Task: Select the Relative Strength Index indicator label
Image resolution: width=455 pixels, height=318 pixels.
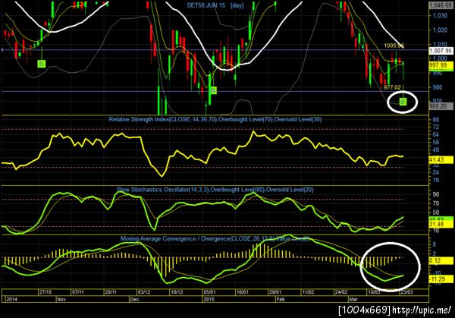Action: point(215,119)
